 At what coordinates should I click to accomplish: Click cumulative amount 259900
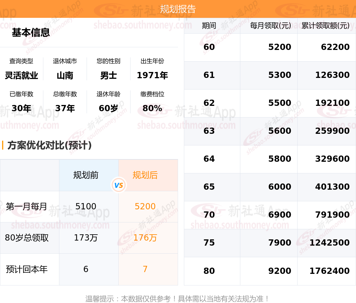pos(333,131)
